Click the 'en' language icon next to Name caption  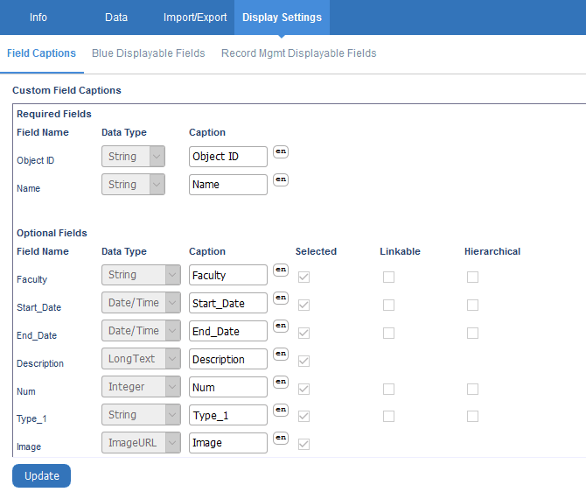point(281,180)
